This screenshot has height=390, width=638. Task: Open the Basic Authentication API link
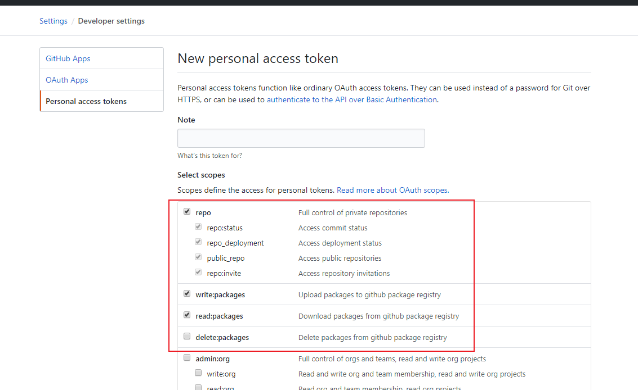(351, 99)
